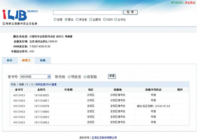The image size is (197, 140).
Task: Switch to the 南理工 tab
Action: pos(26,61)
